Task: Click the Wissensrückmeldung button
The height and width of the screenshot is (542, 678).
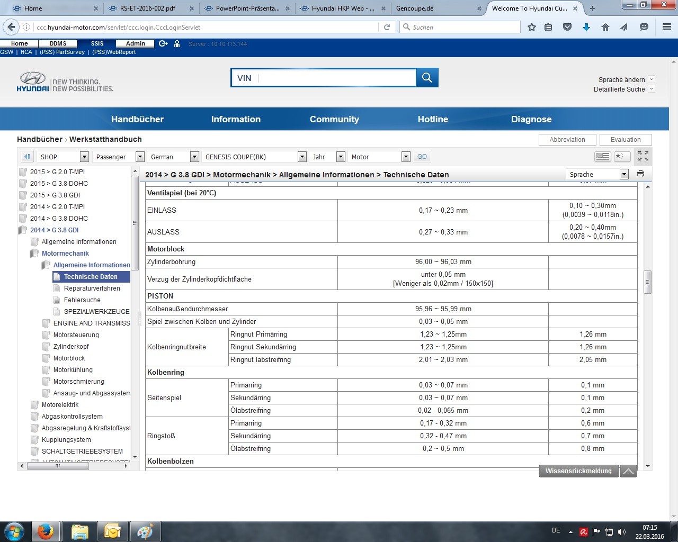Action: [x=578, y=471]
